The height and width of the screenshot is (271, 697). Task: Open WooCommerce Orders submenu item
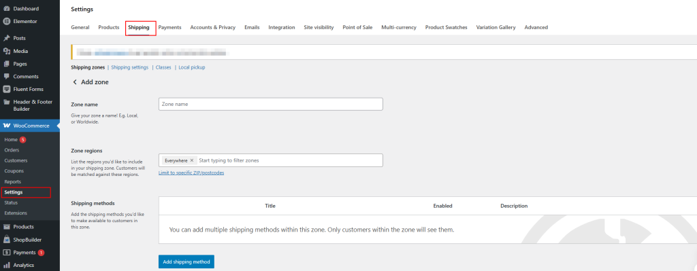click(x=12, y=150)
